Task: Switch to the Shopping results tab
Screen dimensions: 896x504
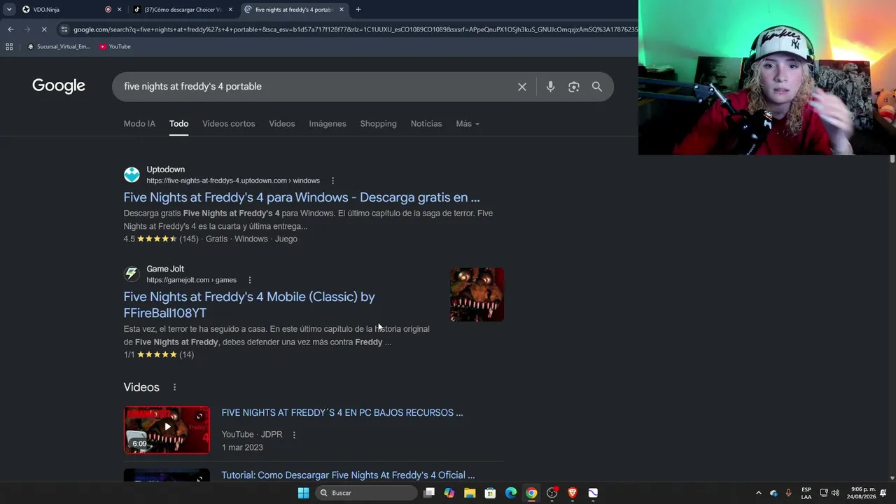Action: coord(378,124)
